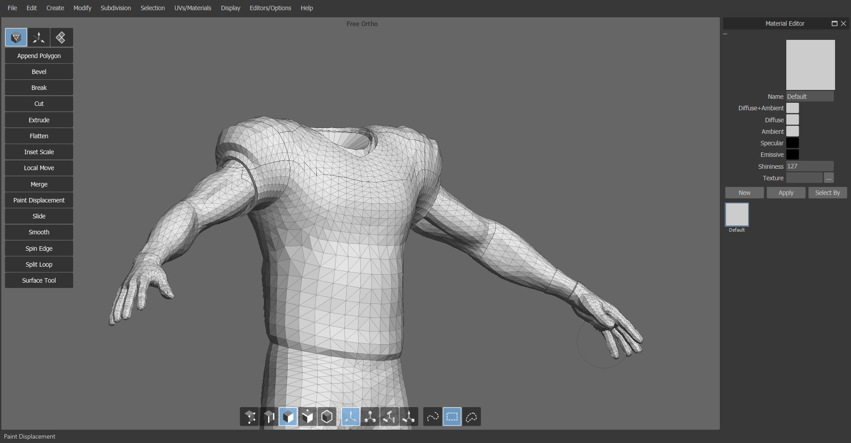Open the Subdivision menu

115,8
